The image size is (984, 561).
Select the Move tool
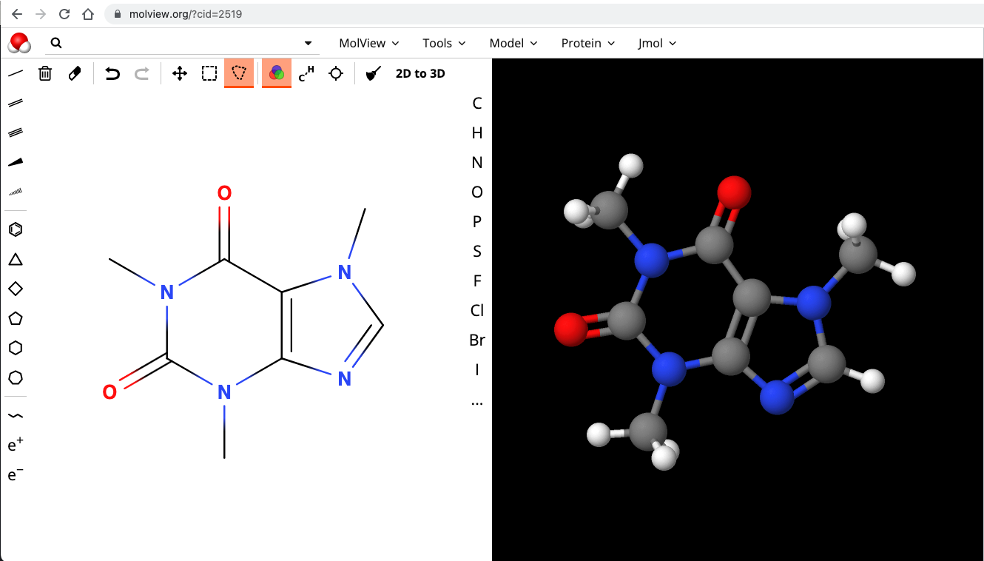180,73
